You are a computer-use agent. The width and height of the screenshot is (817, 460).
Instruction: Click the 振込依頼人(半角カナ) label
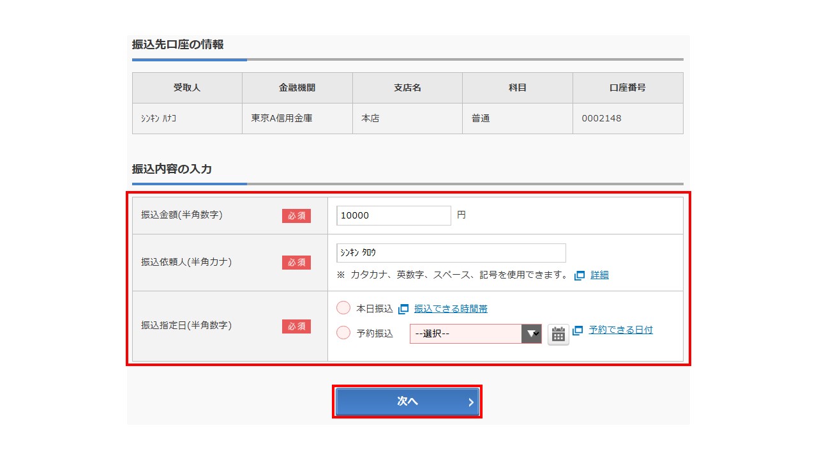[186, 261]
